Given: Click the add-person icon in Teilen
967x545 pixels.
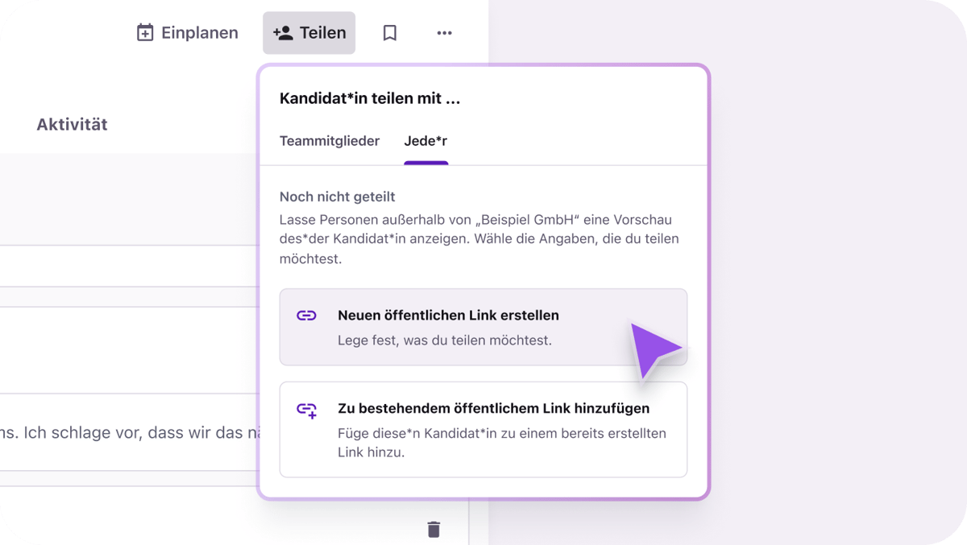Looking at the screenshot, I should pos(283,33).
